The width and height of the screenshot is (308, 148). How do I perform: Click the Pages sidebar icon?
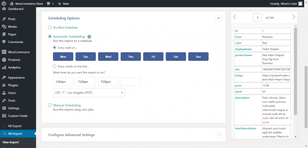(x=4, y=34)
